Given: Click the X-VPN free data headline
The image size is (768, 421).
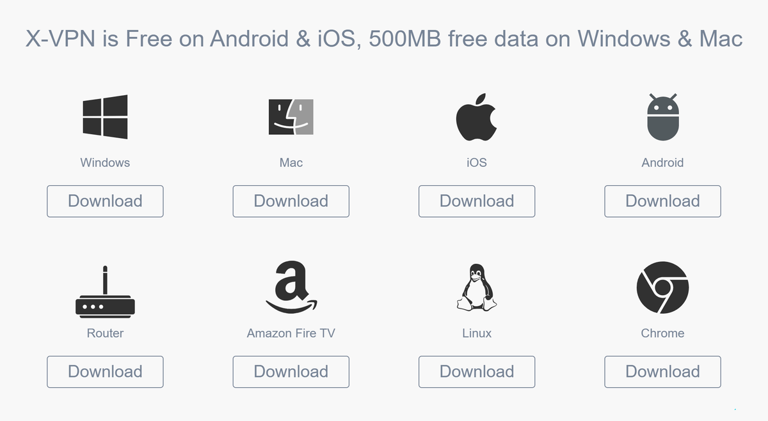Looking at the screenshot, I should click(x=384, y=39).
